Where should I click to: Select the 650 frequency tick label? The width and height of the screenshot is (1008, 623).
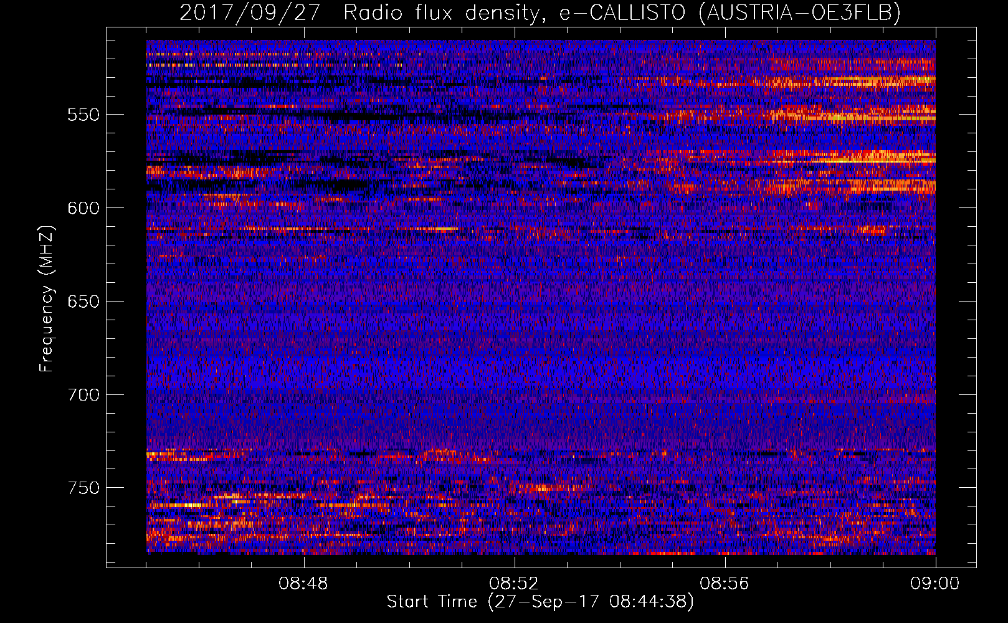coord(83,302)
